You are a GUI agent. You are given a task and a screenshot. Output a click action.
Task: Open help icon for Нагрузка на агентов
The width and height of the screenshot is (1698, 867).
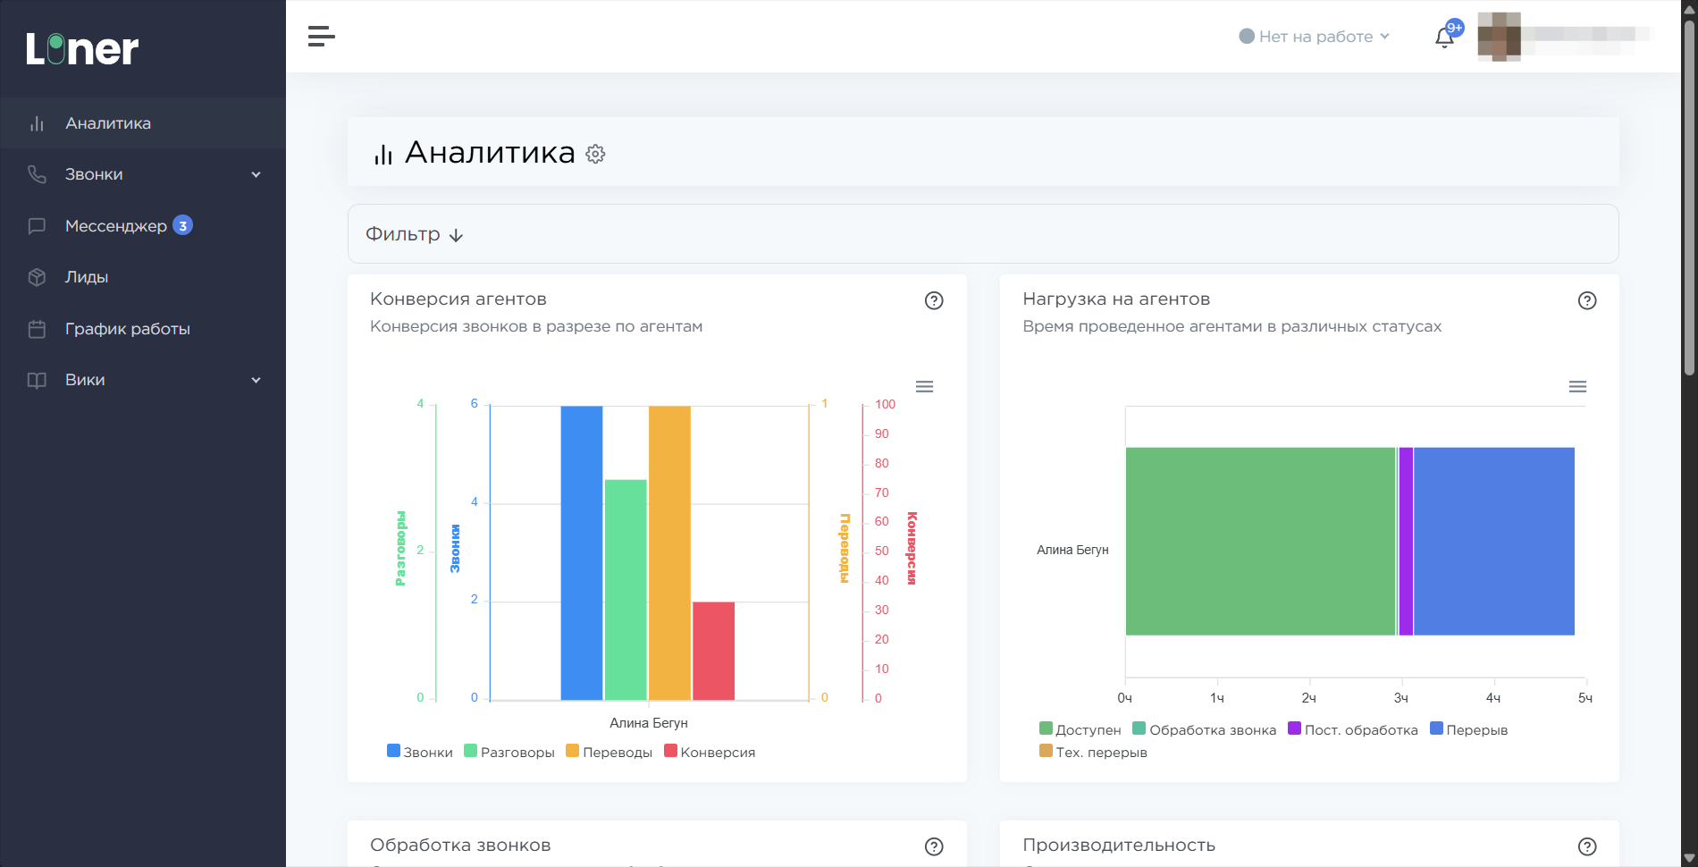pos(1586,300)
